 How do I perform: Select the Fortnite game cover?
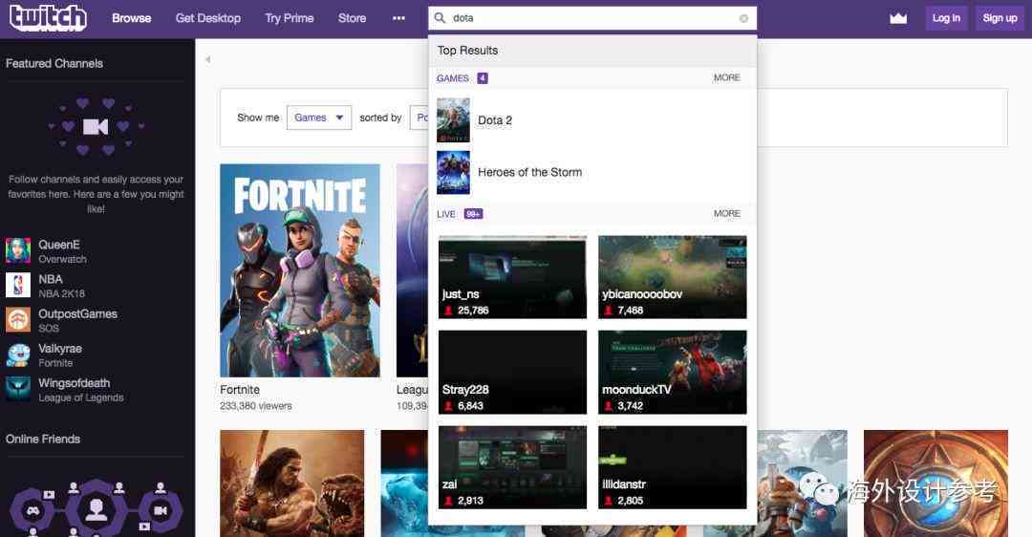[x=300, y=270]
